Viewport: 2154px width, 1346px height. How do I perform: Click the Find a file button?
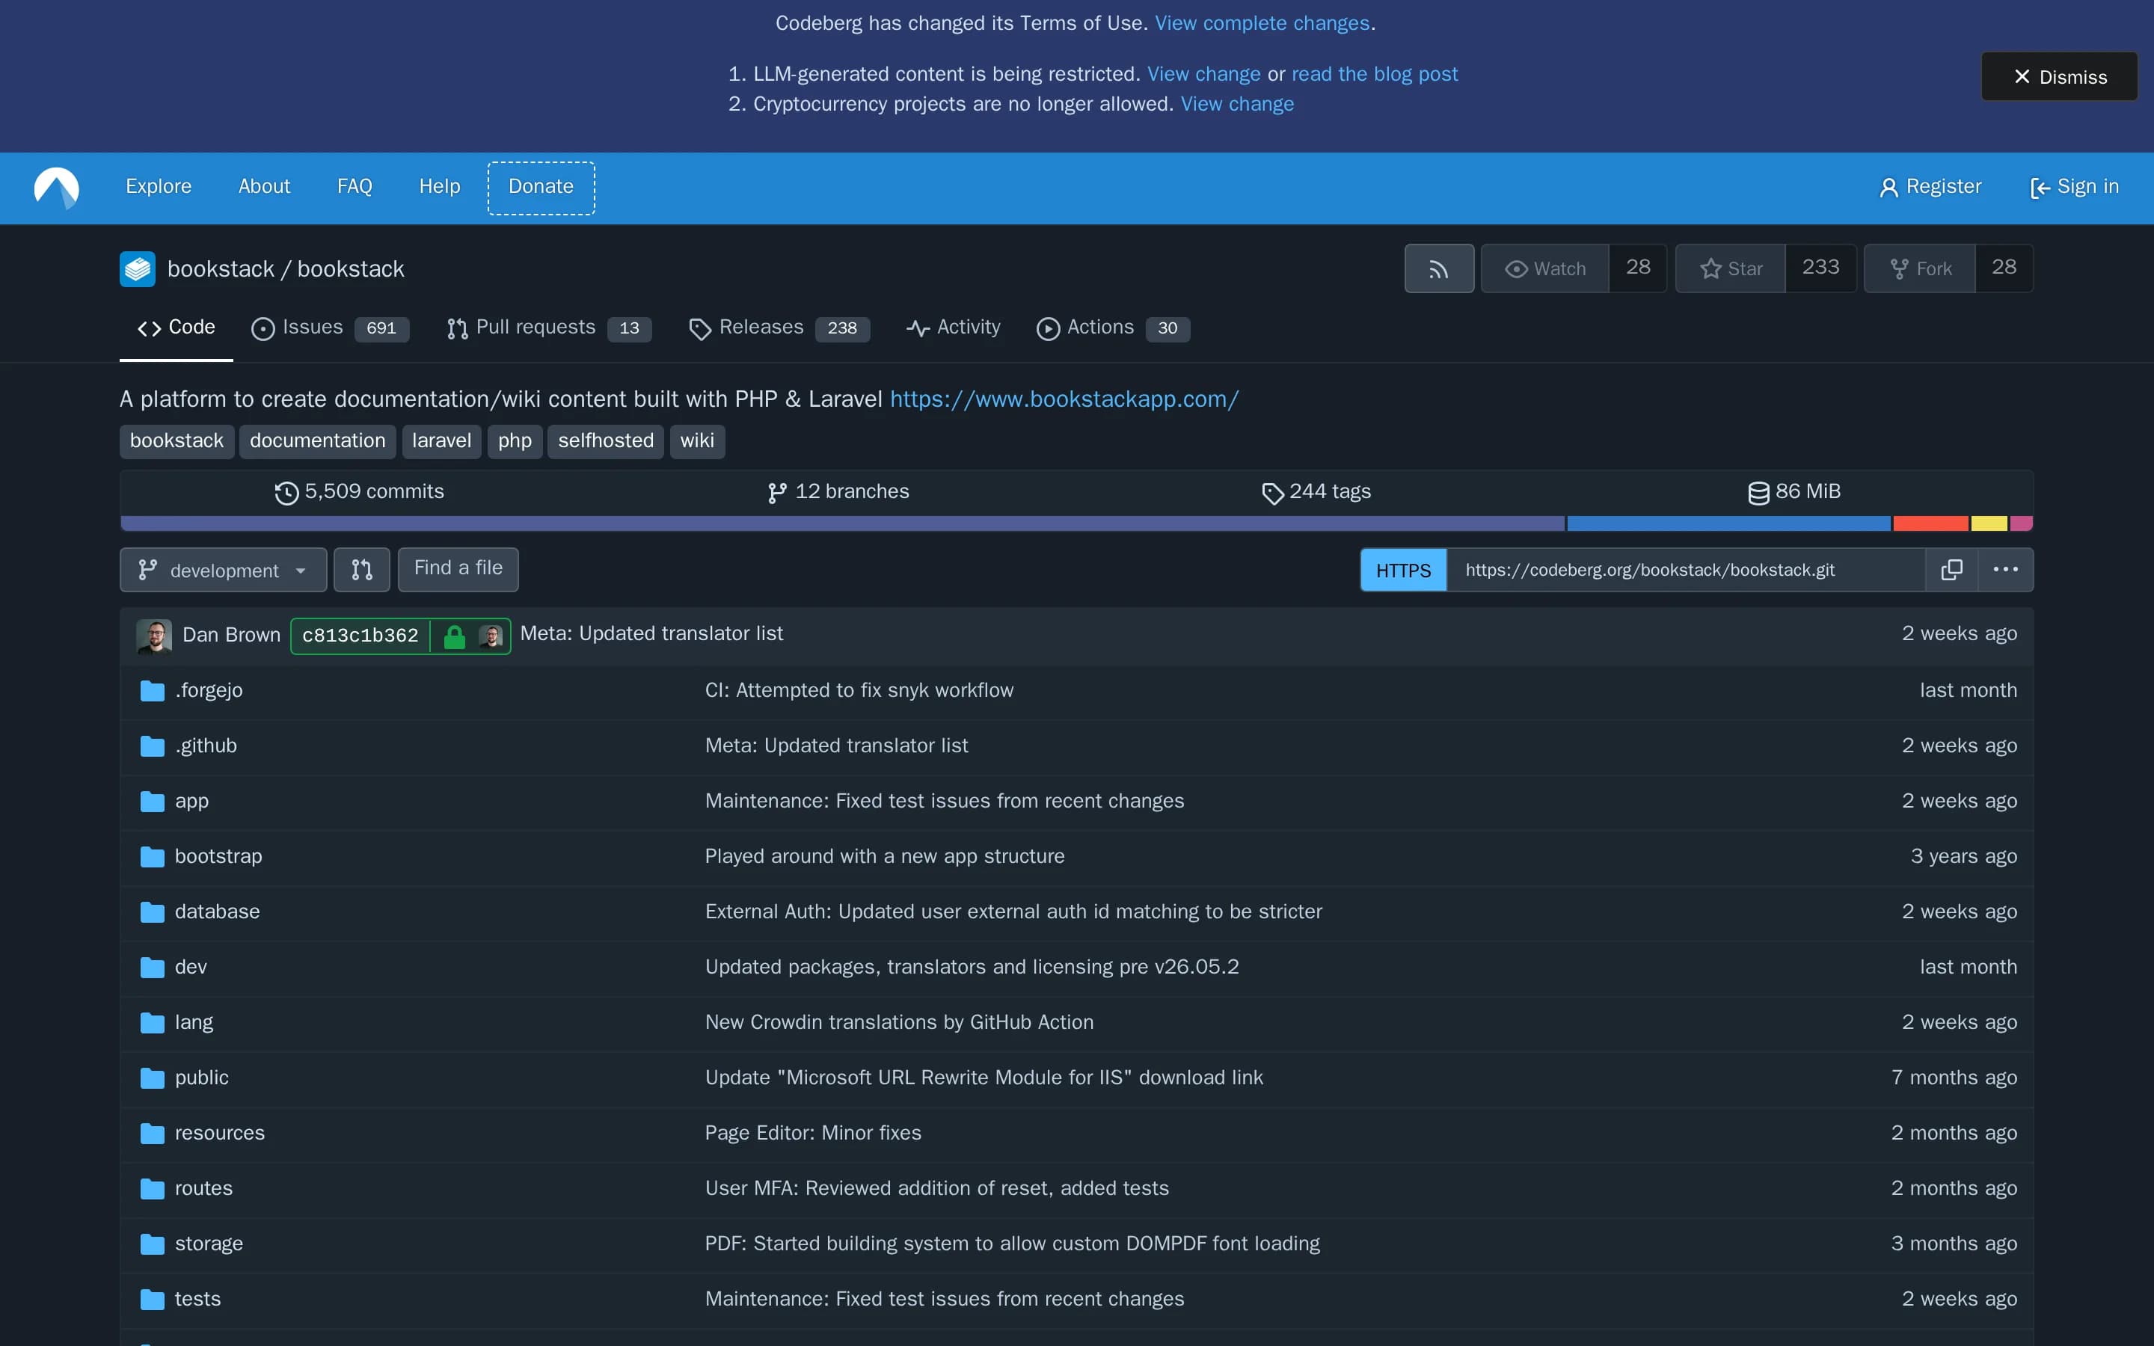(x=458, y=569)
